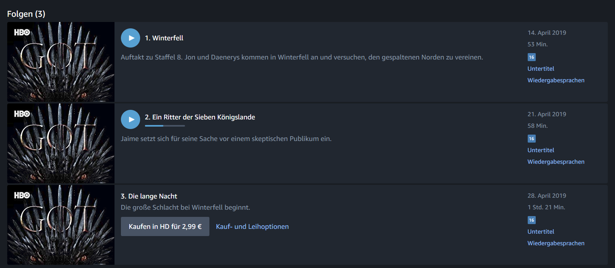
Task: Click the date '21. April 2019'
Action: pyautogui.click(x=547, y=114)
